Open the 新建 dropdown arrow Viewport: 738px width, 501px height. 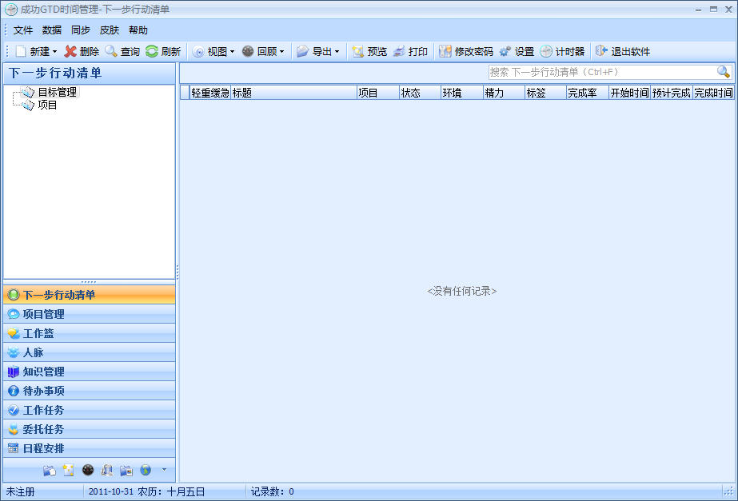click(x=54, y=52)
